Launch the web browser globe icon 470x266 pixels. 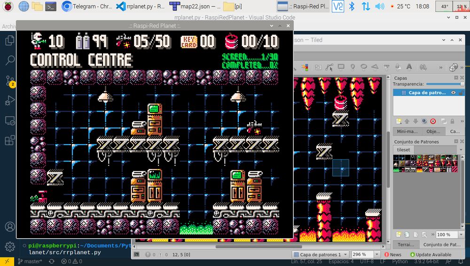click(x=23, y=6)
